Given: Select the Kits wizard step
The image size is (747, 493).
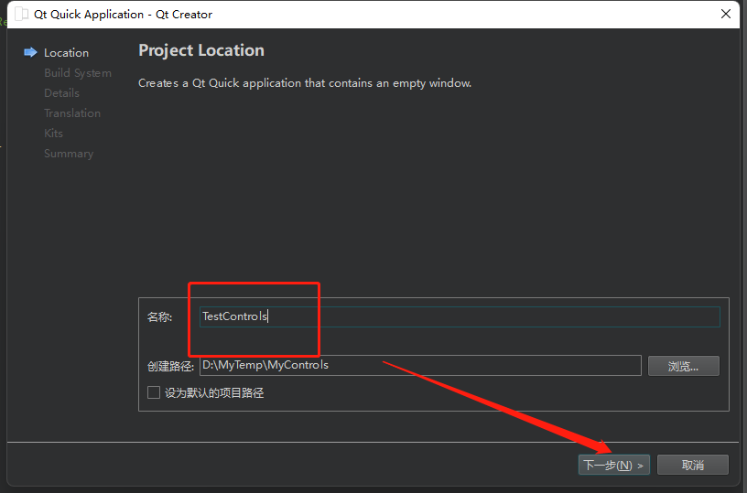Looking at the screenshot, I should point(53,134).
